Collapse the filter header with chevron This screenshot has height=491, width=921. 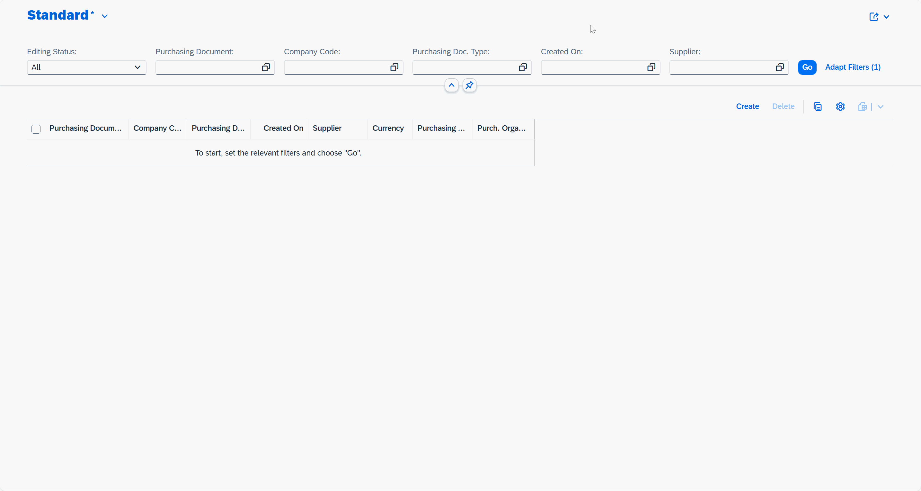click(x=452, y=85)
